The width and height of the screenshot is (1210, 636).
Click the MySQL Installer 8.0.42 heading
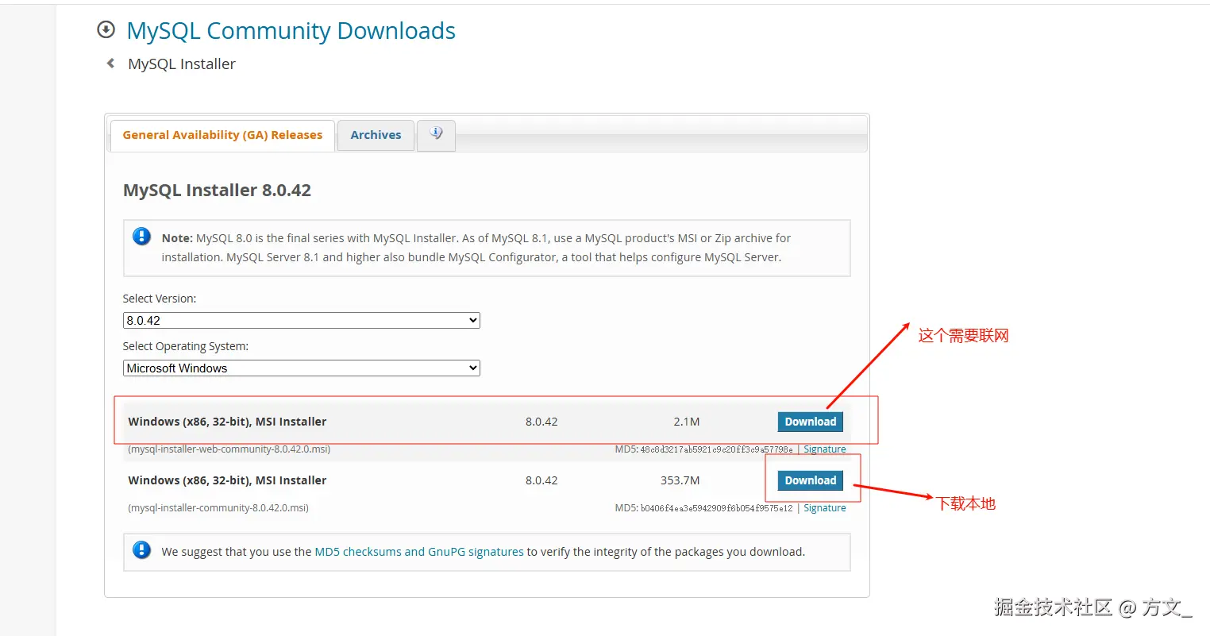tap(217, 191)
